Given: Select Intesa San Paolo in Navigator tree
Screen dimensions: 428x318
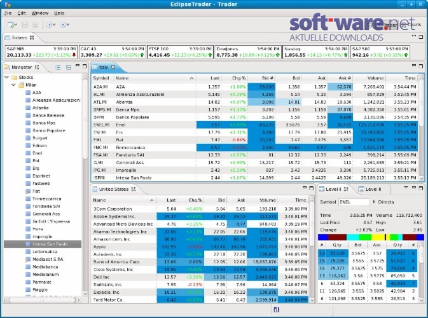Looking at the screenshot, I should tap(50, 244).
